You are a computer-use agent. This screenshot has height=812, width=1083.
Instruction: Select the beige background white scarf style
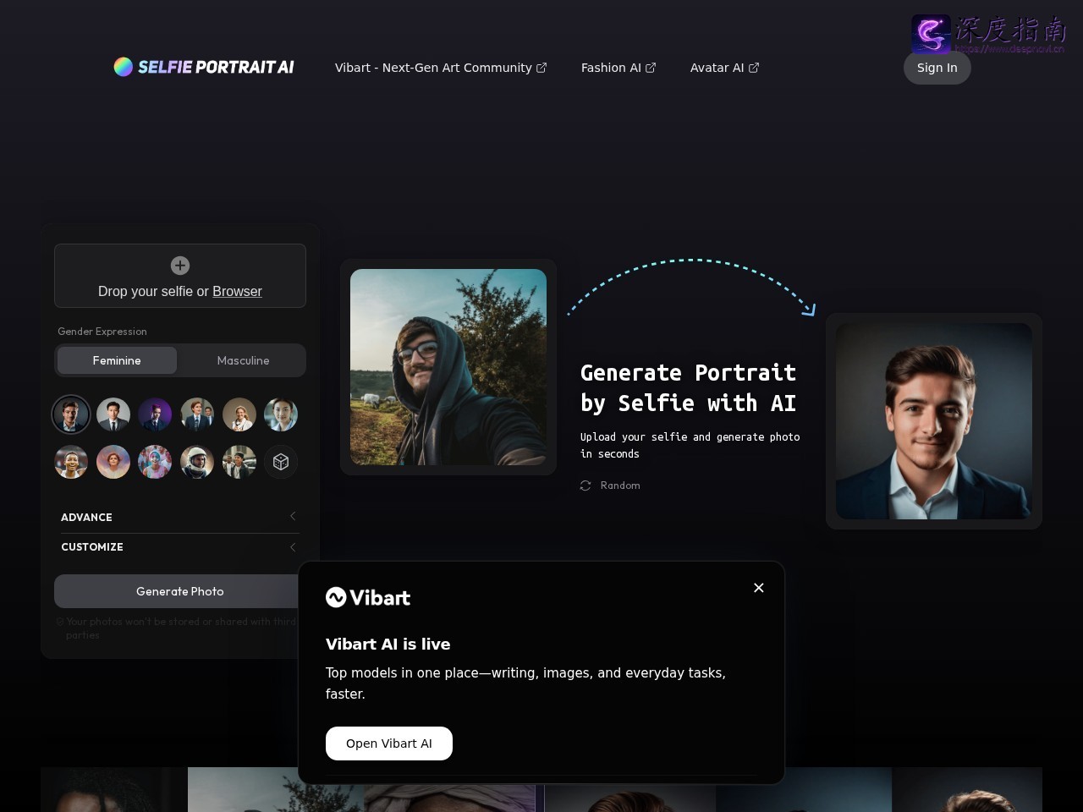click(x=239, y=414)
